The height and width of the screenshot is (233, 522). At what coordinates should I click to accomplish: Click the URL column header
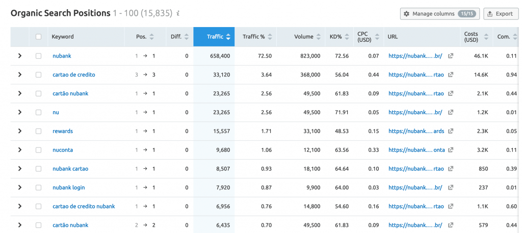pos(393,37)
